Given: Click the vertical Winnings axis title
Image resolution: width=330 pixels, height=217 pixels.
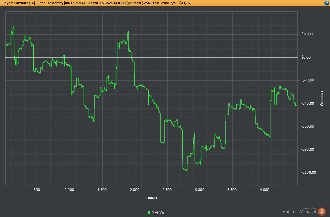Looking at the screenshot, I should click(x=321, y=98).
